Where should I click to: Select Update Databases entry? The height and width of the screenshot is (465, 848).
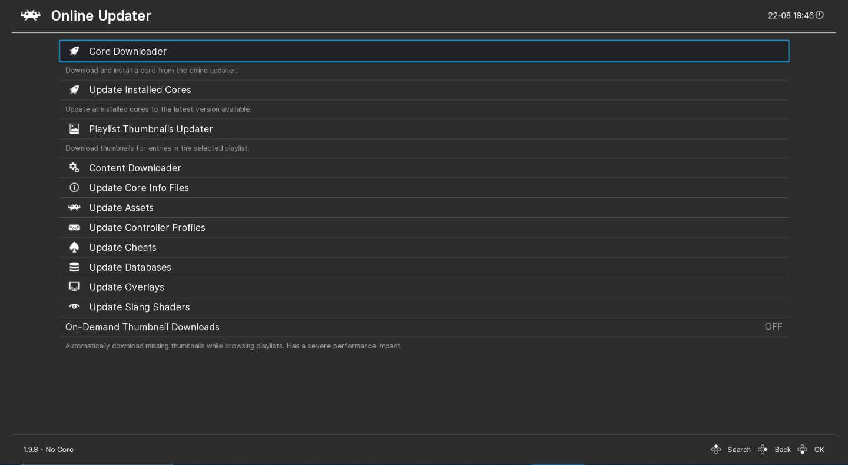pyautogui.click(x=424, y=267)
